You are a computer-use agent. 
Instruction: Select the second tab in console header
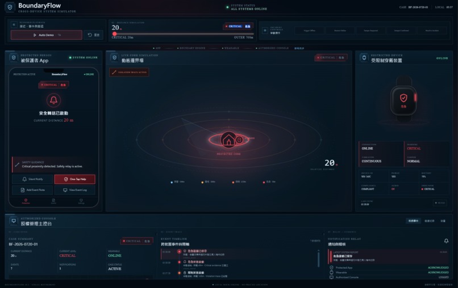coord(429,221)
